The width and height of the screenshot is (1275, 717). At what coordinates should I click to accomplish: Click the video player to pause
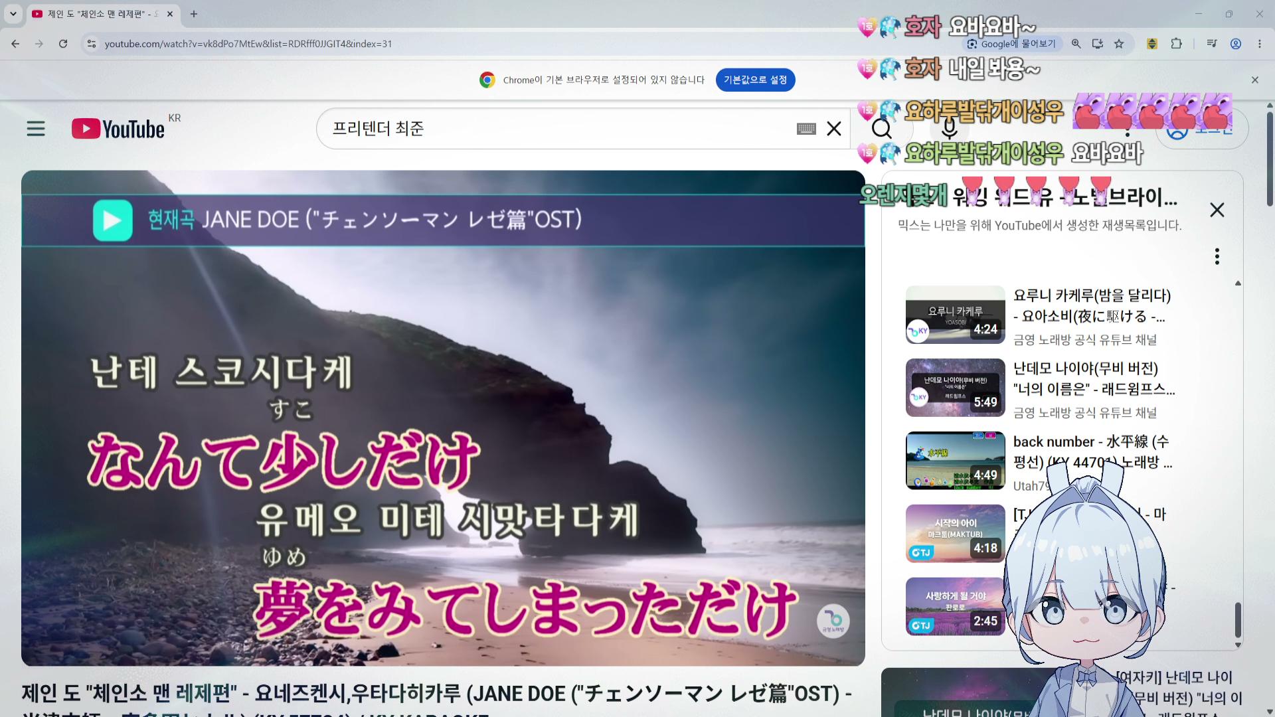[443, 418]
